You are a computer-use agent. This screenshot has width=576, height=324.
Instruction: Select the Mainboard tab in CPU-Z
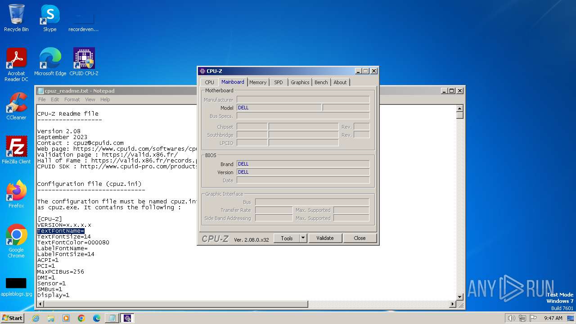point(233,82)
